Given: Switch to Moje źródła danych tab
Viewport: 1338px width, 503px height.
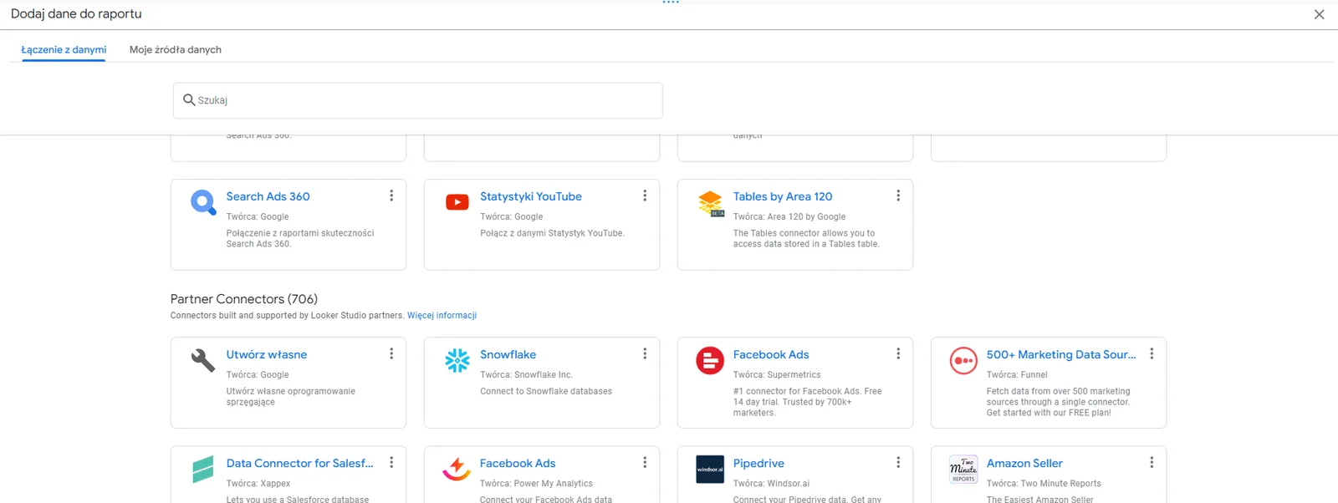Looking at the screenshot, I should tap(176, 49).
